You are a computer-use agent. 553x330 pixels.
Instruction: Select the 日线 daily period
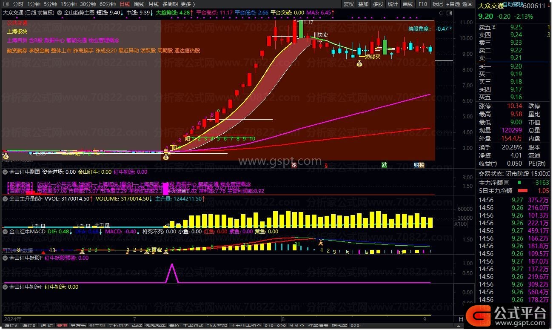(125, 4)
